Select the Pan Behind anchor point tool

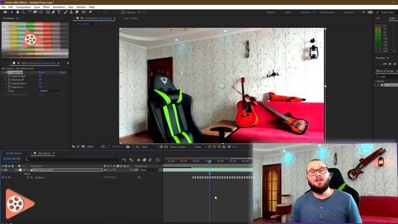[41, 12]
